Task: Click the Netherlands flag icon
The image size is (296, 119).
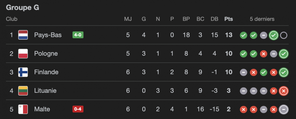Action: coord(23,35)
